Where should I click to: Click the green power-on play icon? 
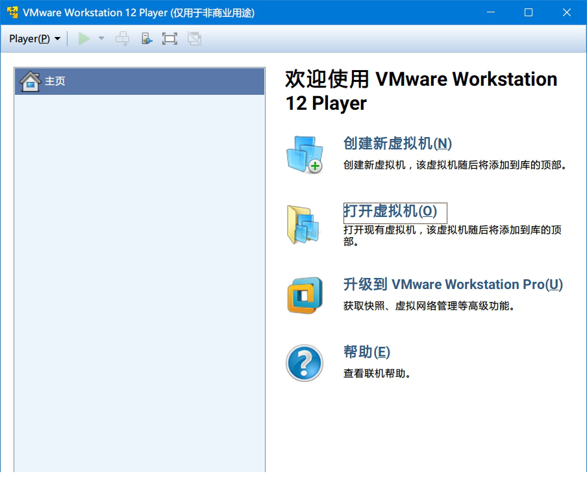pos(84,38)
